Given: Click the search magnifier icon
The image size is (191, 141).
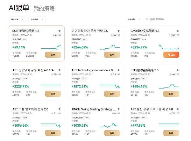Looking at the screenshot, I should (x=147, y=19).
